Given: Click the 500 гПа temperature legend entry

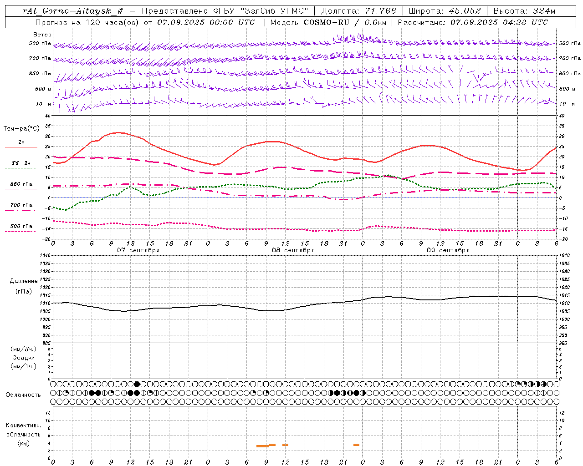Looking at the screenshot, I should pyautogui.click(x=21, y=226).
